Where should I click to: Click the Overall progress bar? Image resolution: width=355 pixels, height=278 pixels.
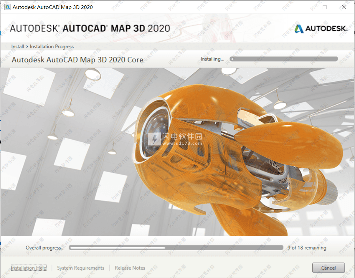pos(176,248)
